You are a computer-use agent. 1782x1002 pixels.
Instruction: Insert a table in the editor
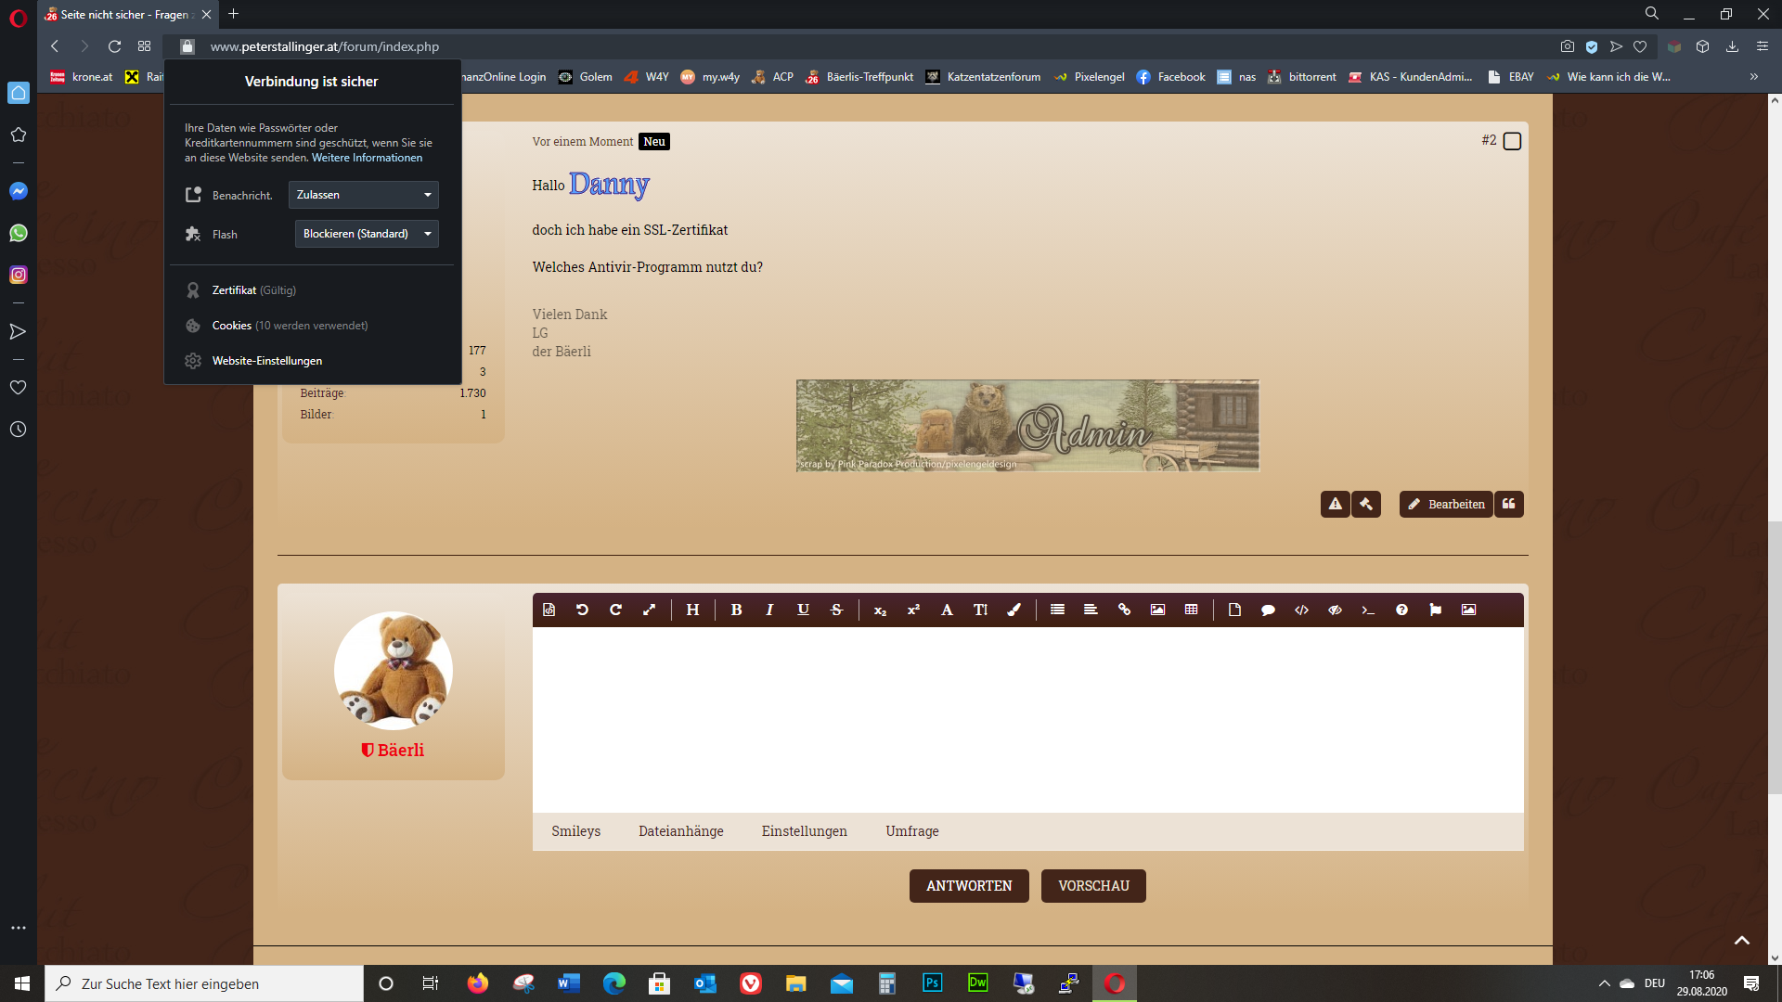tap(1191, 610)
